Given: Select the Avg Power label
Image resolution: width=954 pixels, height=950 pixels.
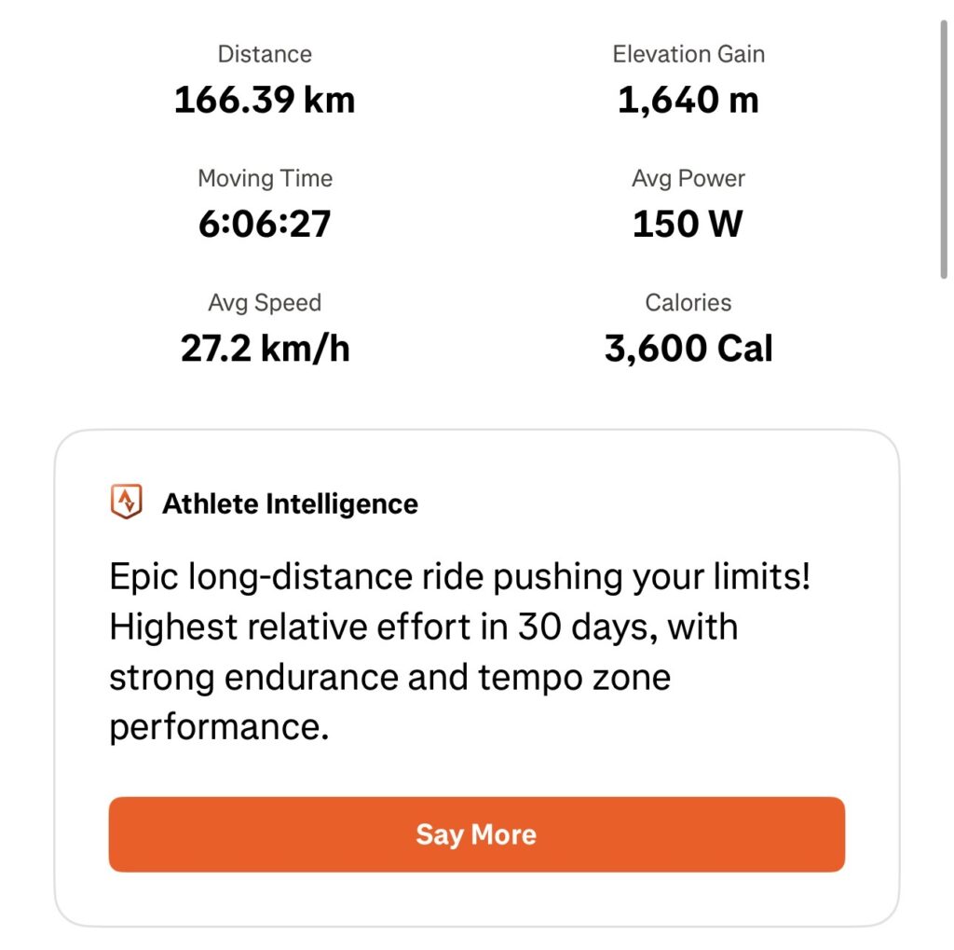Looking at the screenshot, I should click(x=688, y=178).
